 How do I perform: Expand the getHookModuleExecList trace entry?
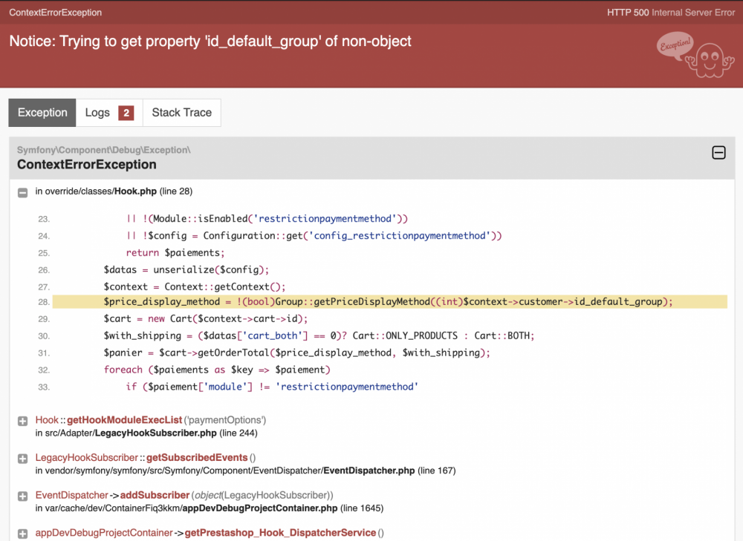tap(22, 421)
